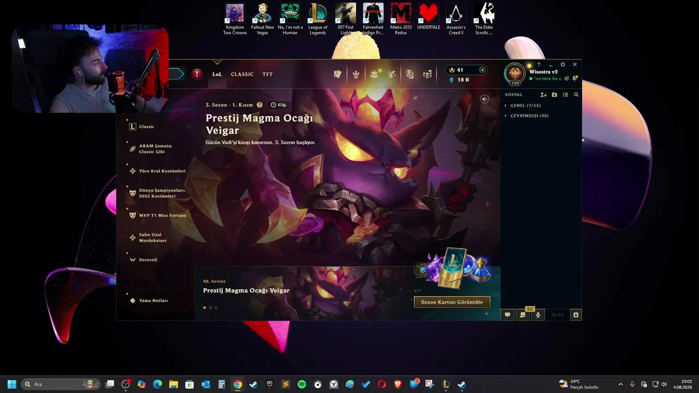Screen dimensions: 699x393
Task: Click the help question mark icon
Action: (538, 65)
